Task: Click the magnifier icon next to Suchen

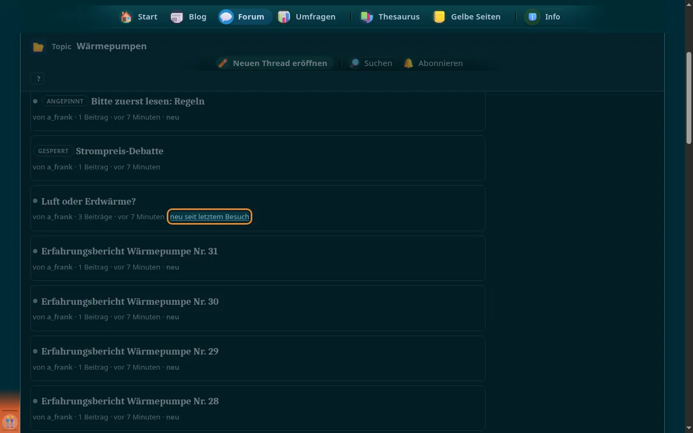Action: [x=354, y=63]
